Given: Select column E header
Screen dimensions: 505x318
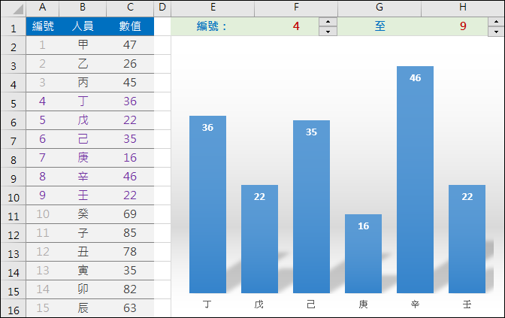Looking at the screenshot, I should pyautogui.click(x=213, y=8).
